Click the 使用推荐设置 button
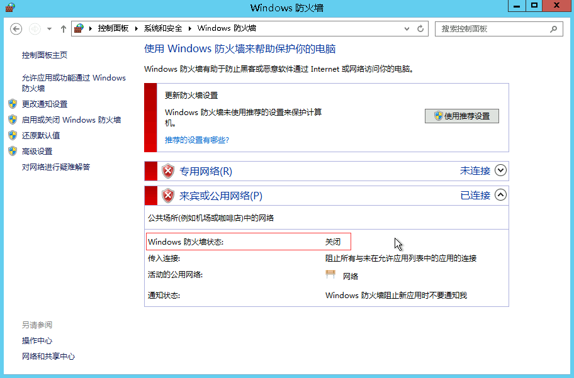The height and width of the screenshot is (378, 574). (461, 116)
